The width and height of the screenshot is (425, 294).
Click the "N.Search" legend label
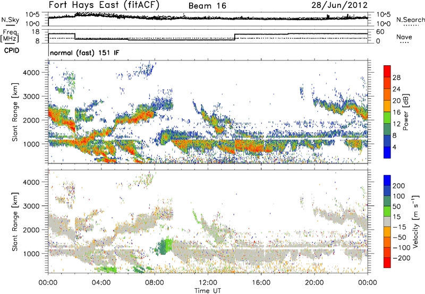coord(411,20)
